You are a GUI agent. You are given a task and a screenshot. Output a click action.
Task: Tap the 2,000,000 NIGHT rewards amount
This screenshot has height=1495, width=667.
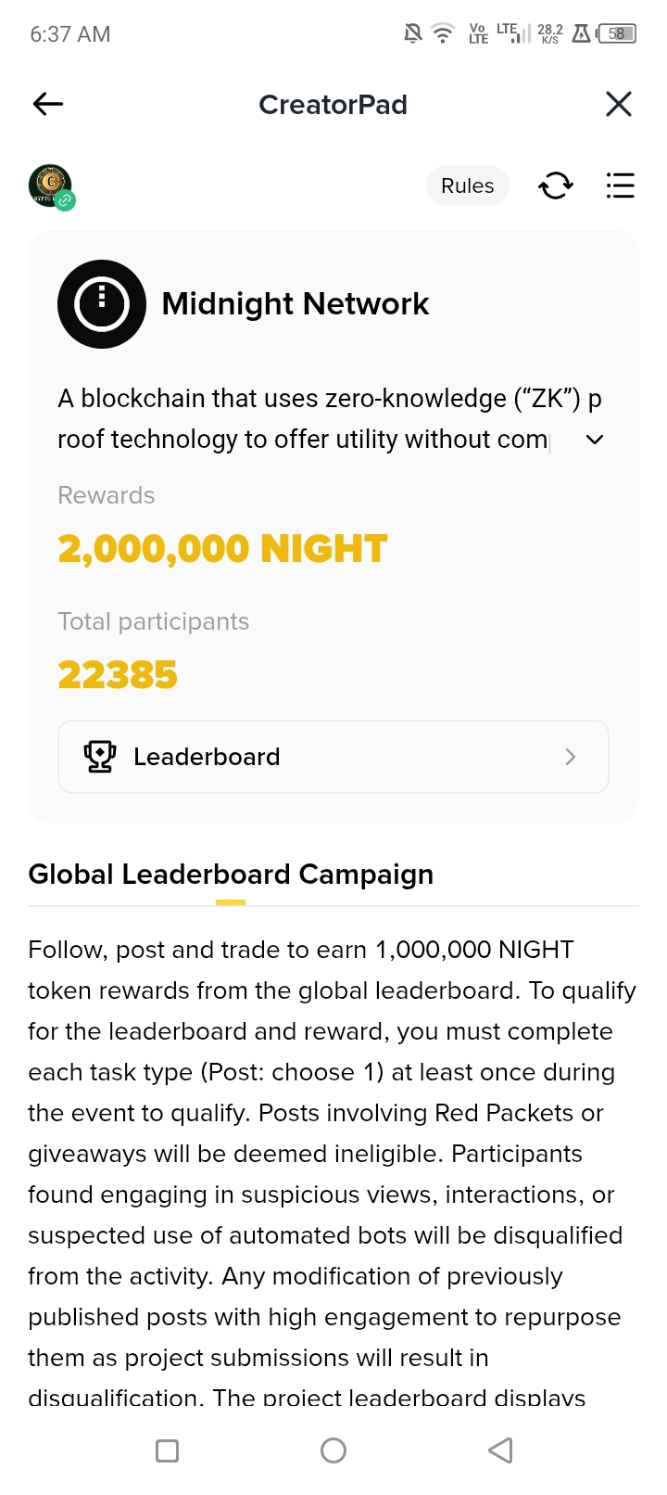pyautogui.click(x=222, y=549)
